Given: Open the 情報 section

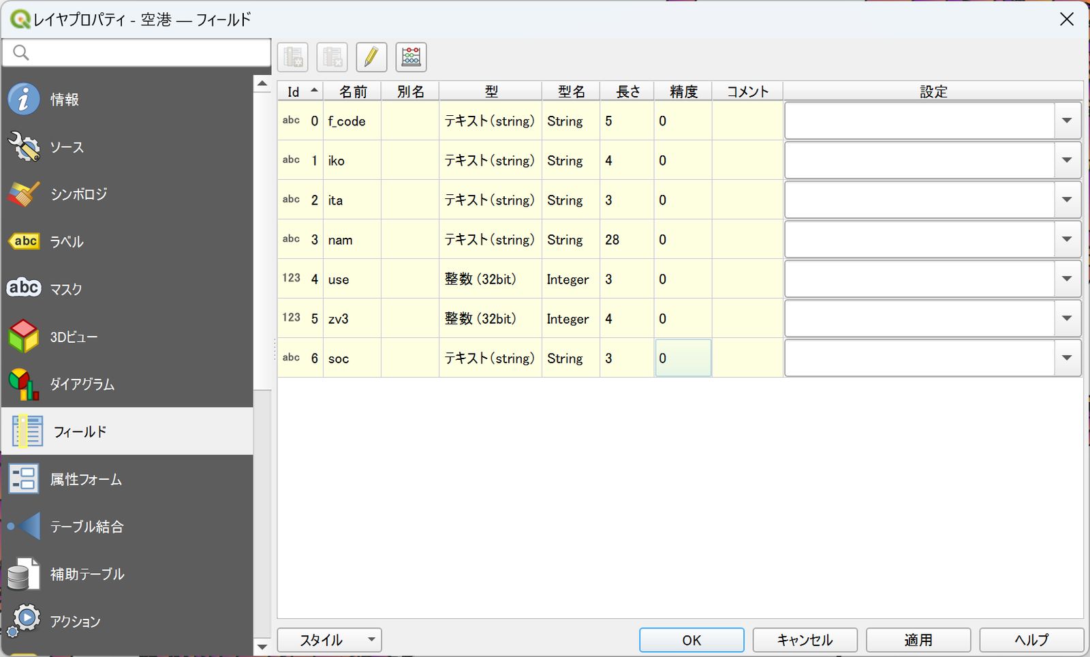Looking at the screenshot, I should 127,100.
